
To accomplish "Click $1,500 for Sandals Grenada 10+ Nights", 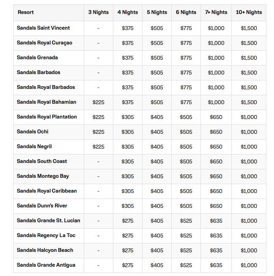I will point(249,58).
